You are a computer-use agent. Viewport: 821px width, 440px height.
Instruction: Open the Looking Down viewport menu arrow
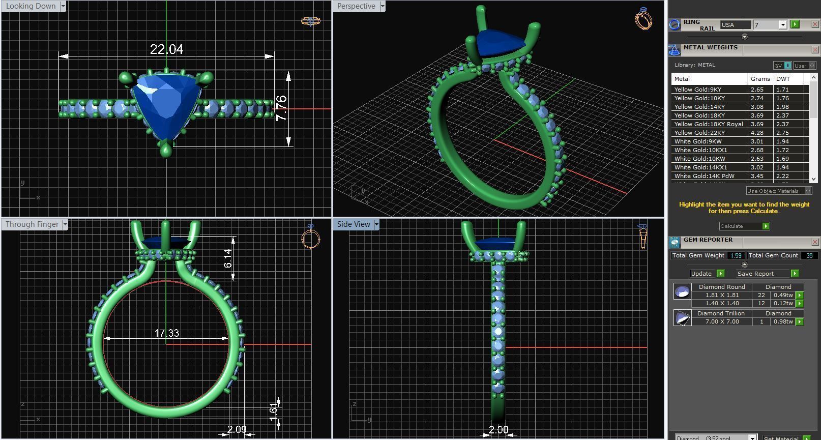(63, 6)
